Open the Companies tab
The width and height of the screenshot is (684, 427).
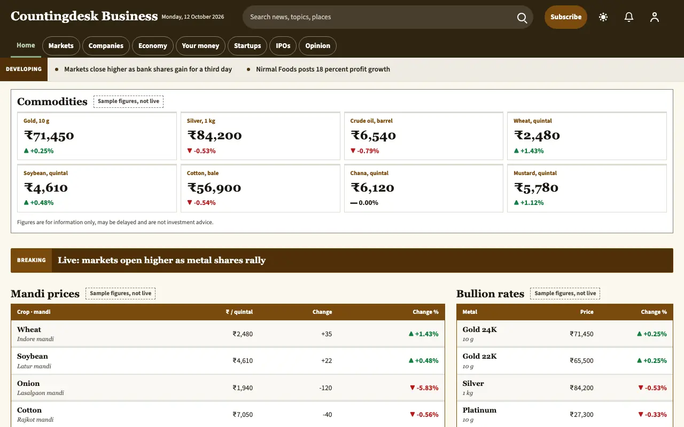click(106, 46)
